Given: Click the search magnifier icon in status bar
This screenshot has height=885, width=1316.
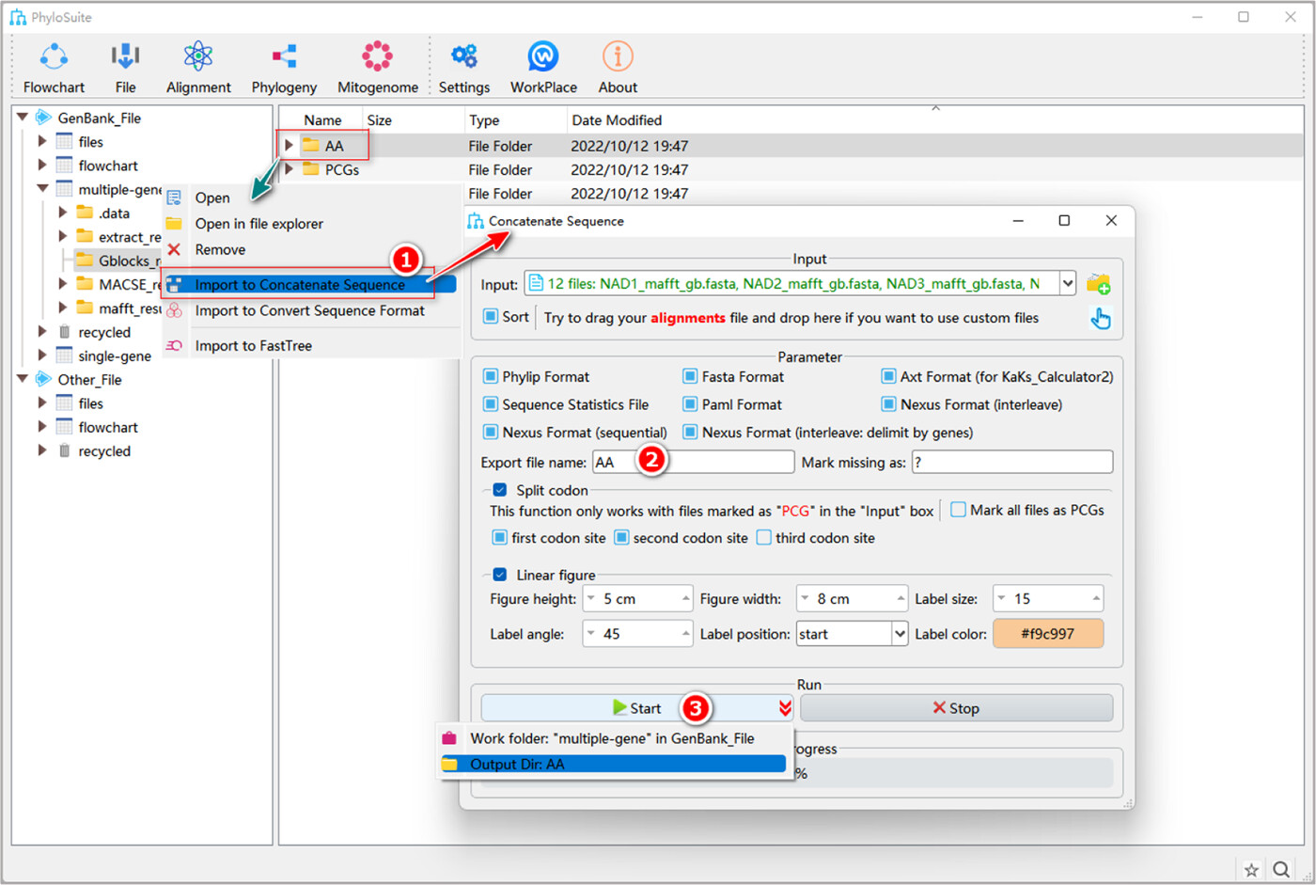Looking at the screenshot, I should coord(1281,869).
